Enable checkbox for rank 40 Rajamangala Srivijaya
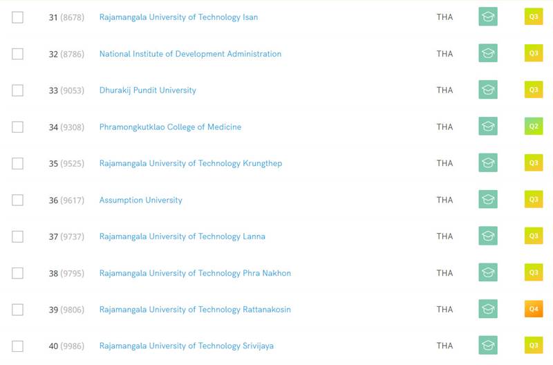This screenshot has height=365, width=553. [18, 346]
